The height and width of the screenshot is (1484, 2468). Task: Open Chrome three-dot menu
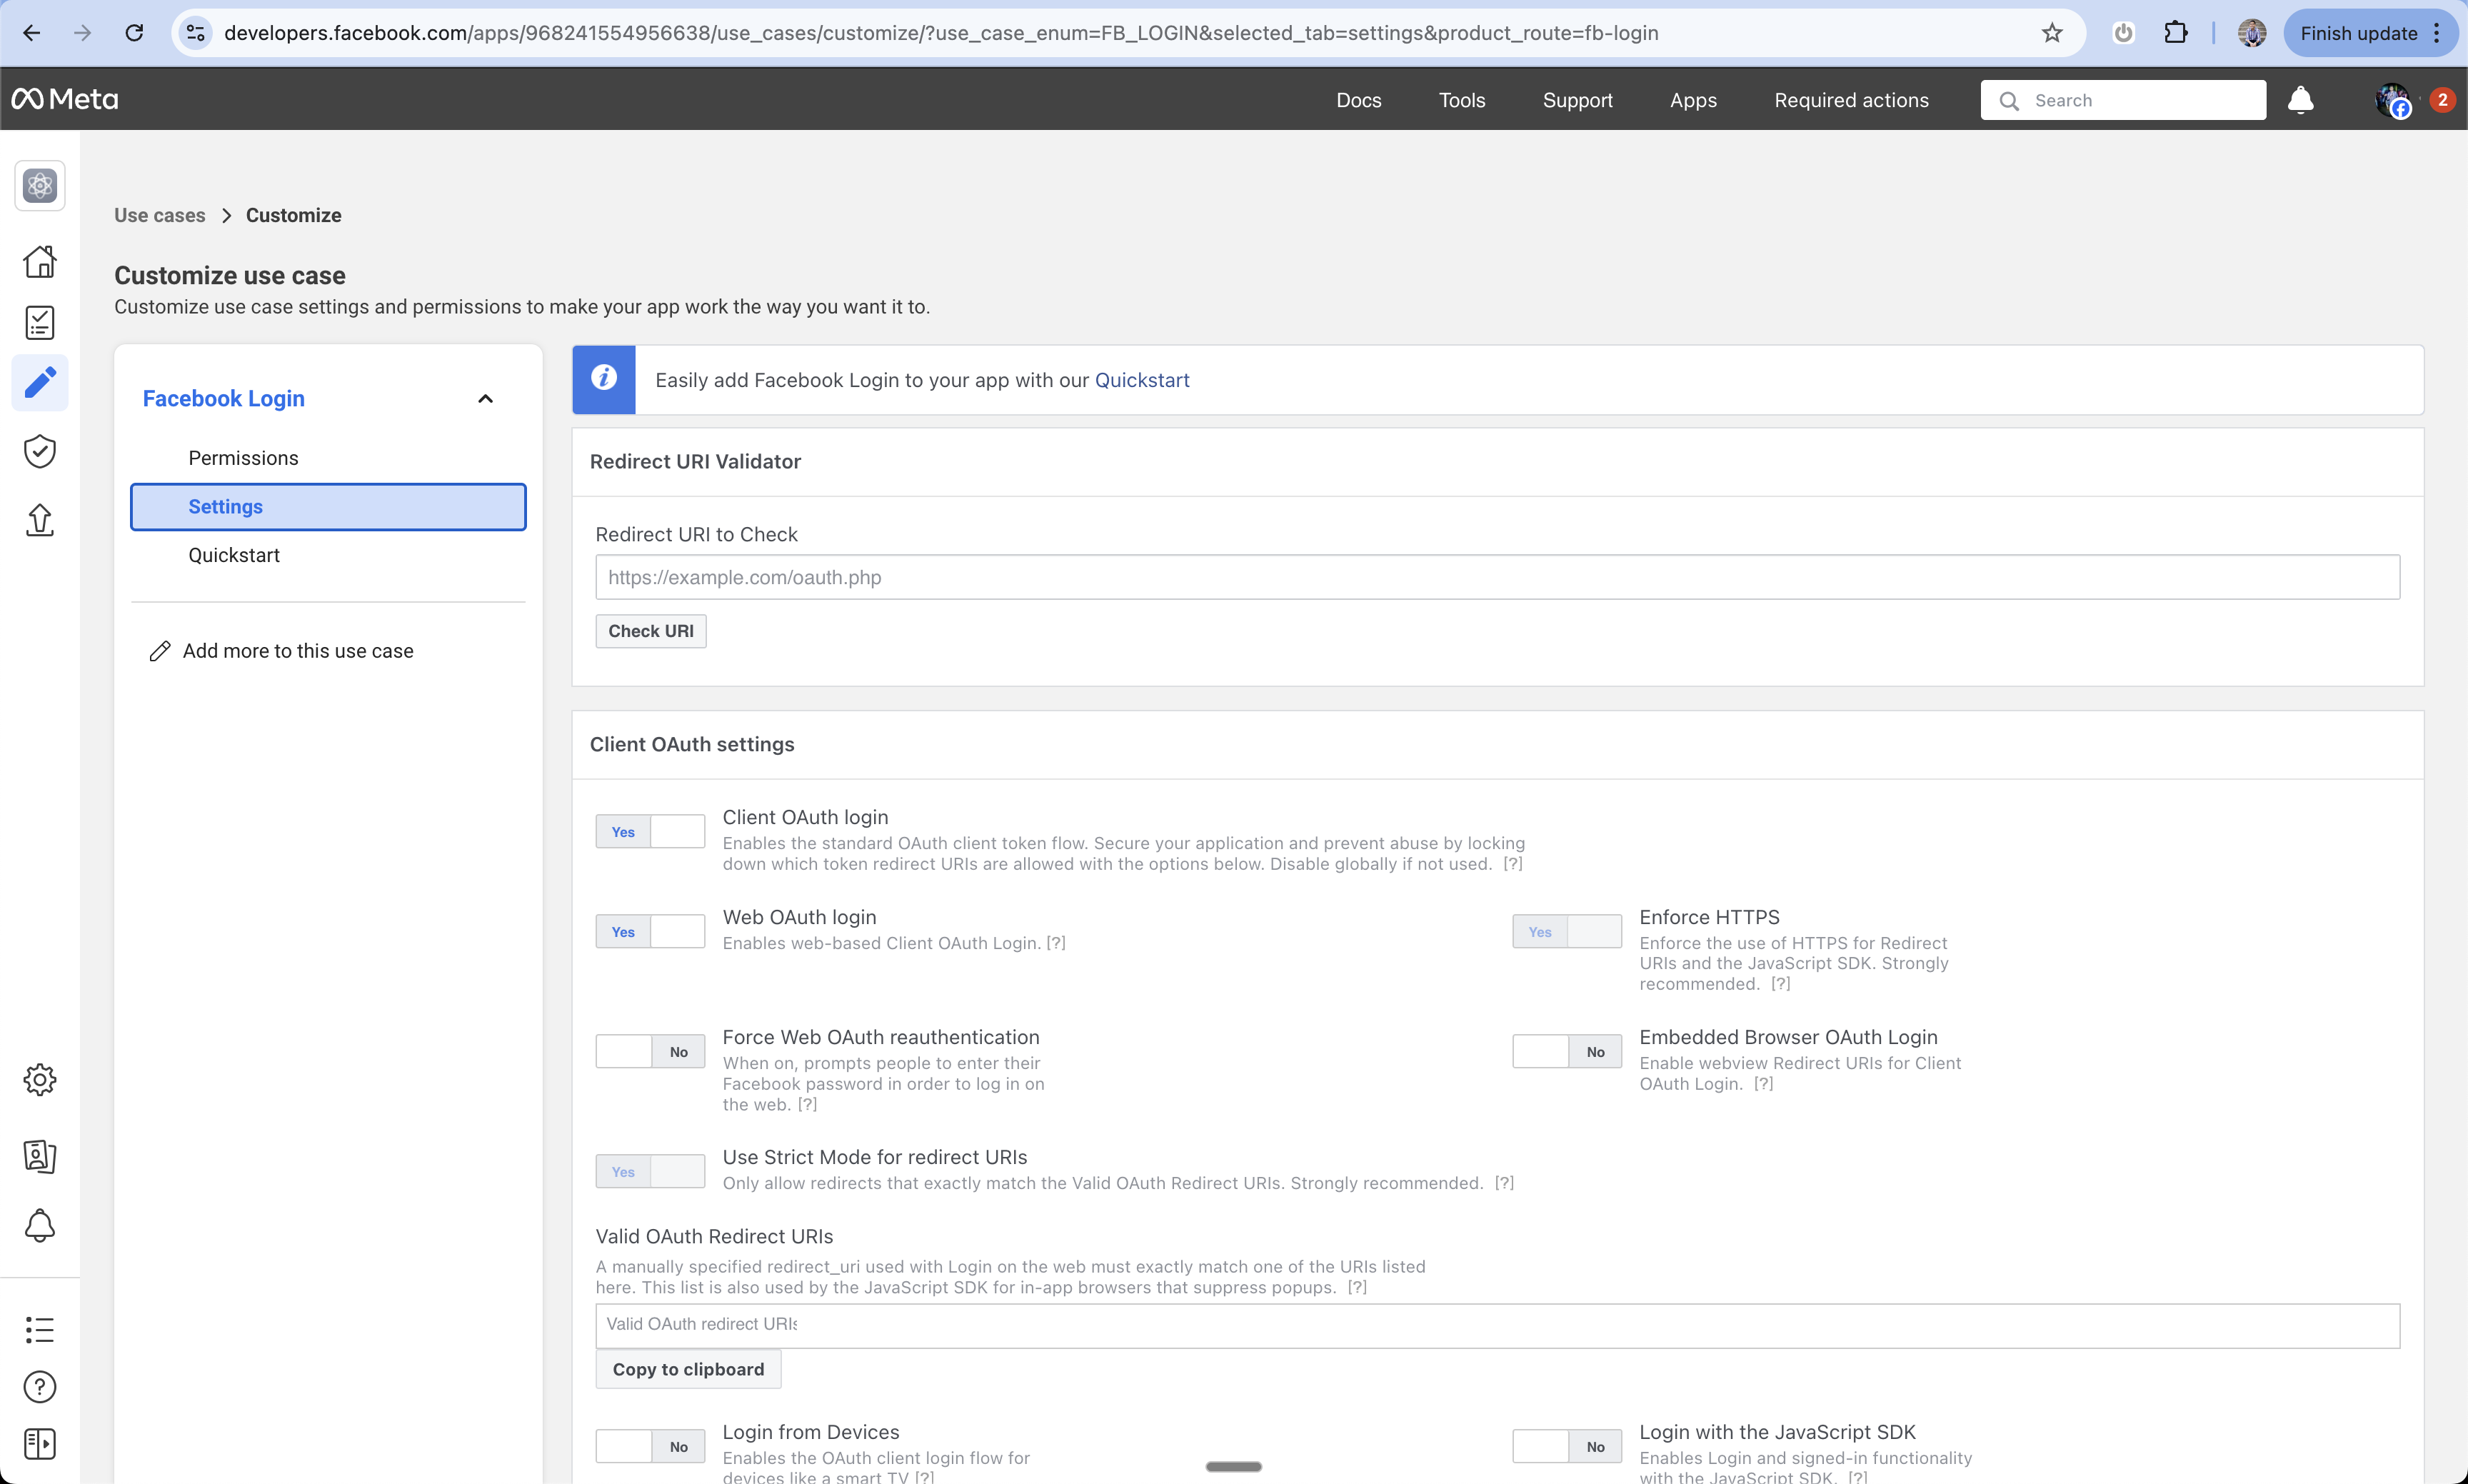(x=2437, y=33)
